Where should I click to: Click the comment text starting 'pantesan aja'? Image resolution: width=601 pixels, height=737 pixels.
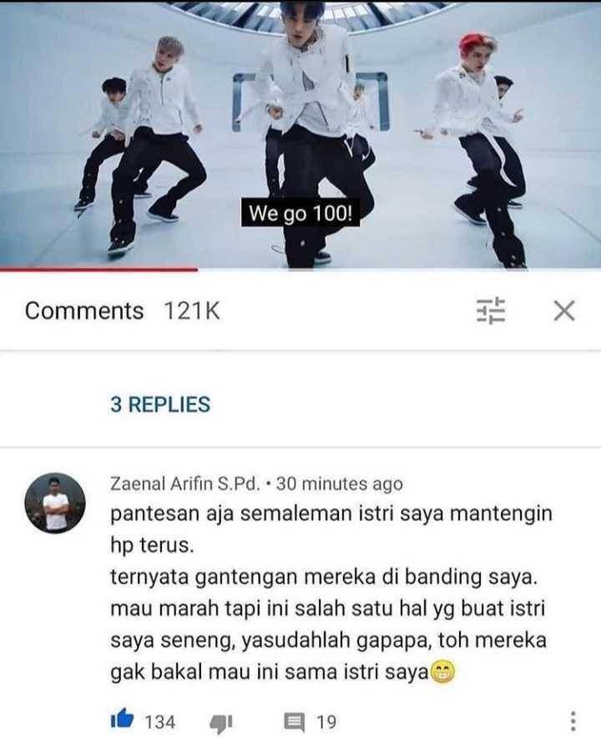click(331, 593)
